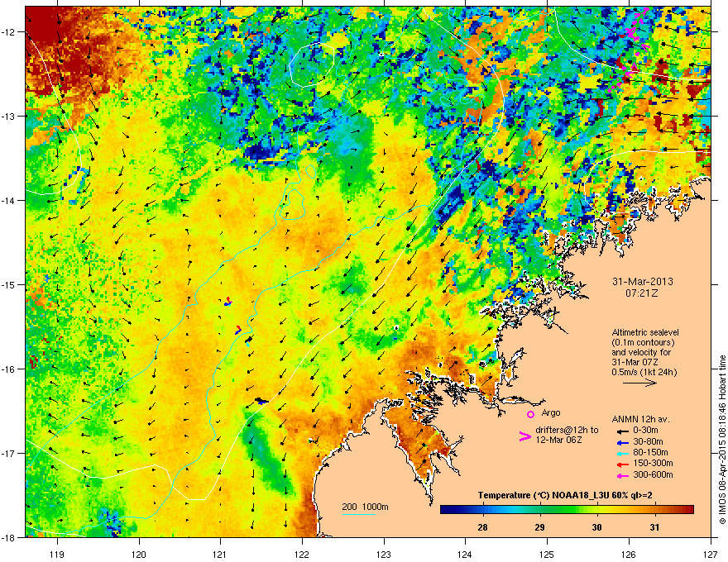Click the '31-Mar-2013' date label
Screen dimensions: 728x562
click(643, 282)
